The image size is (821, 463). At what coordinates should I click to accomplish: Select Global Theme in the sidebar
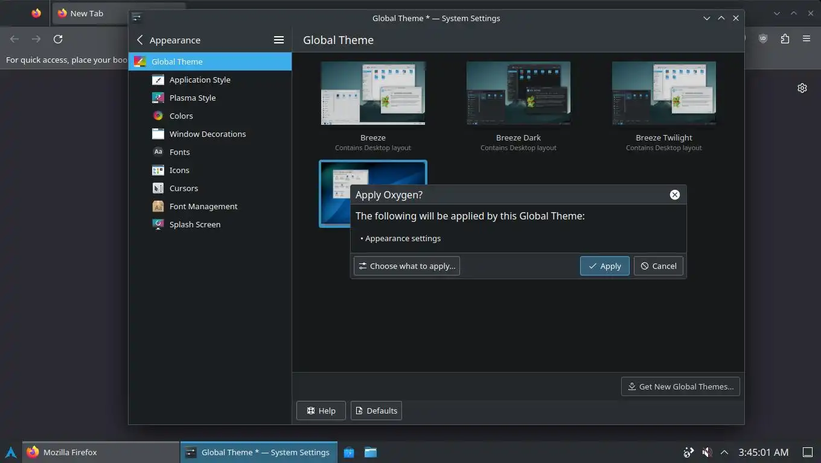pos(210,61)
